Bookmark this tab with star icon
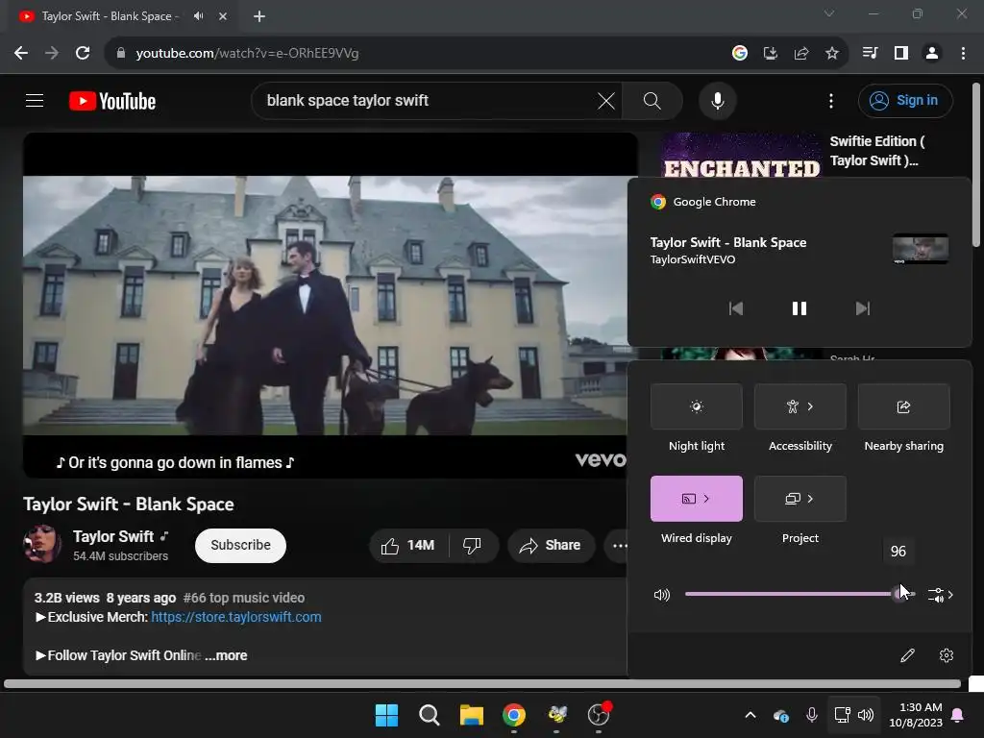 tap(831, 54)
